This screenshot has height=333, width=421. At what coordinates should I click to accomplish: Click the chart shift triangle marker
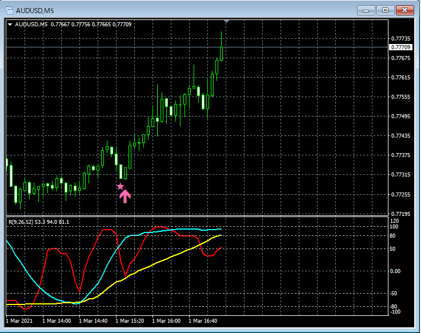[x=226, y=21]
